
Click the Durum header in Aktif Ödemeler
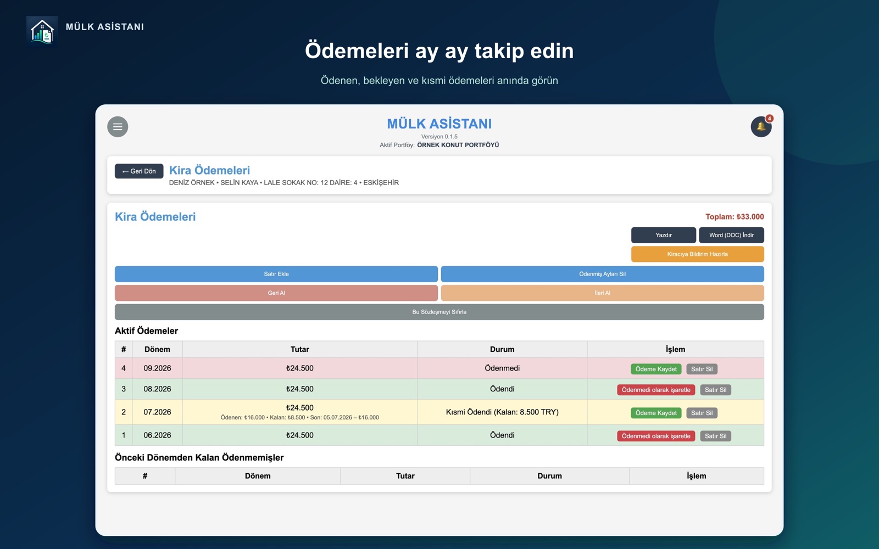click(502, 349)
